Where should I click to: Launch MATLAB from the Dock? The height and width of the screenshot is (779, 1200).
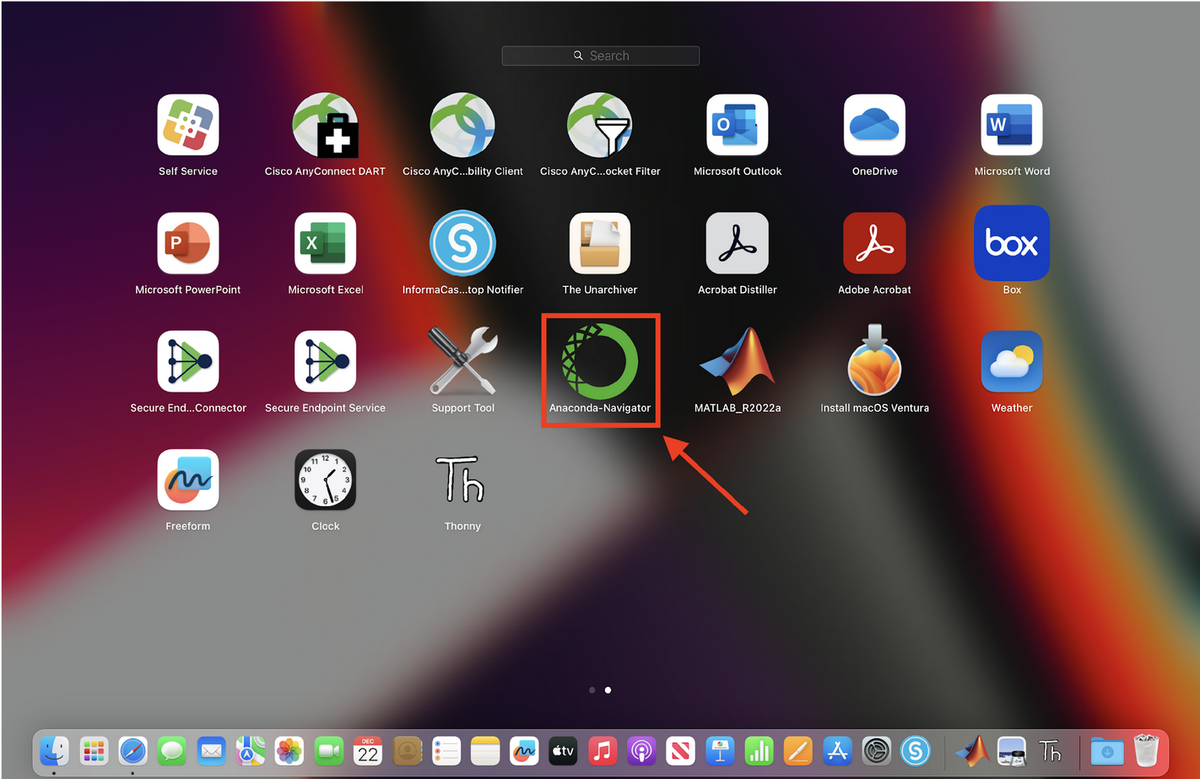[972, 750]
